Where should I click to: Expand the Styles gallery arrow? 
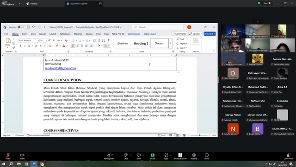[x=171, y=43]
